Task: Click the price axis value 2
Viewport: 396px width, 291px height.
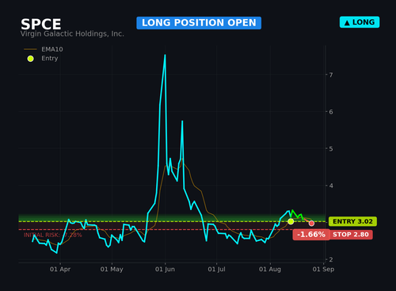Action: click(x=331, y=260)
